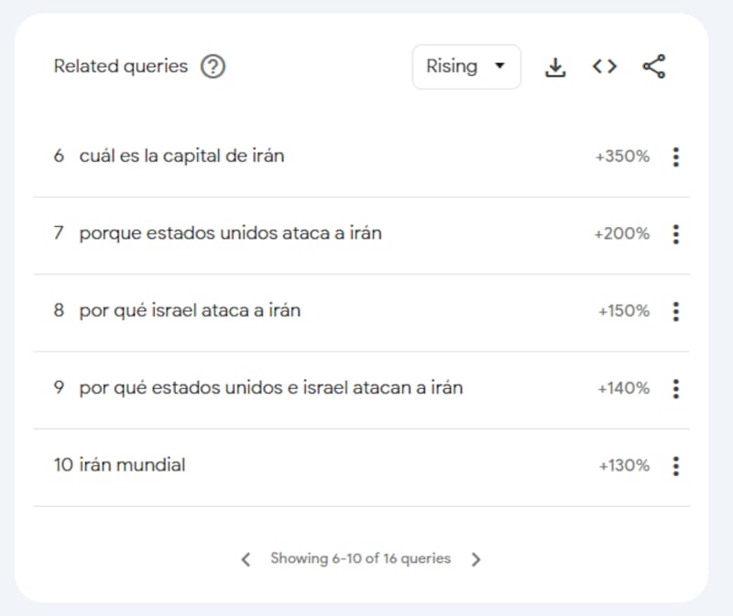Open three-dot menu for 'por qué israel ataca a irán'
The image size is (733, 616).
click(675, 311)
